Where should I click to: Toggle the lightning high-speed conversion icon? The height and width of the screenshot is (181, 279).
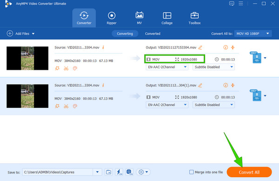(x=119, y=172)
